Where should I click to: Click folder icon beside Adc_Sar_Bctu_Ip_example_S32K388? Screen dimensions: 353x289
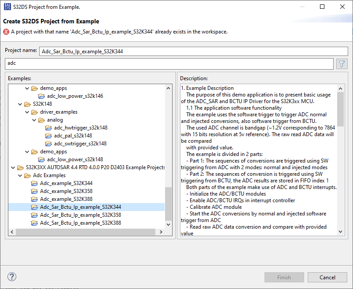pos(34,223)
